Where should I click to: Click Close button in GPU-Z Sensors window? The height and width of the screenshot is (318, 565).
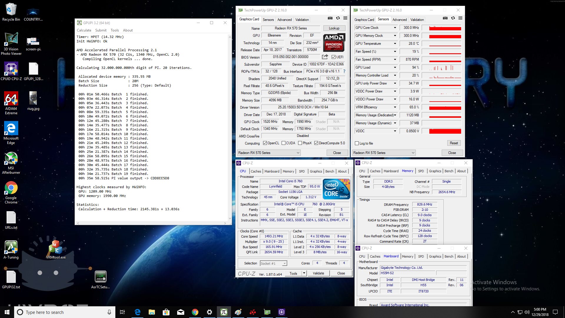pos(452,153)
